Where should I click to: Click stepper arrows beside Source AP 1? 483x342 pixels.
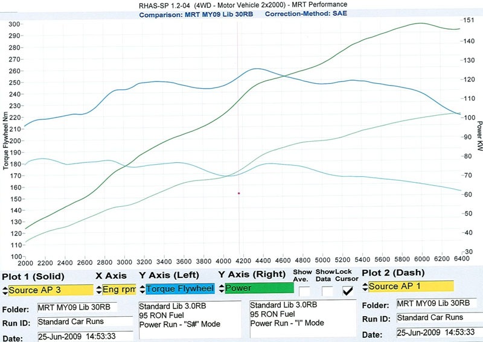click(x=365, y=287)
